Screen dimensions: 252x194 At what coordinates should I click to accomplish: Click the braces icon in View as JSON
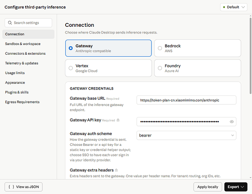point(11,187)
